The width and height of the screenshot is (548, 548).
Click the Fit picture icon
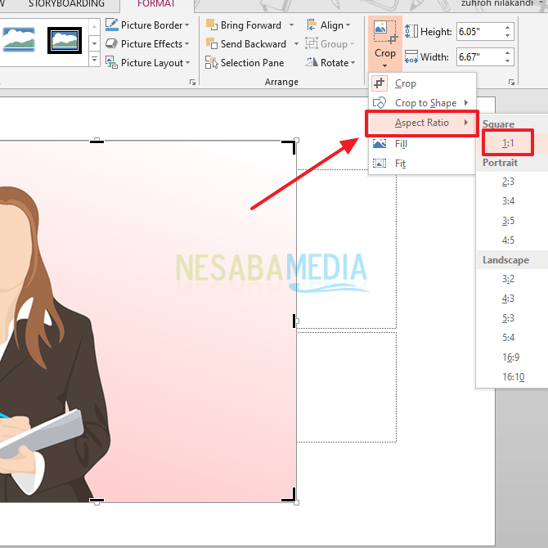380,164
